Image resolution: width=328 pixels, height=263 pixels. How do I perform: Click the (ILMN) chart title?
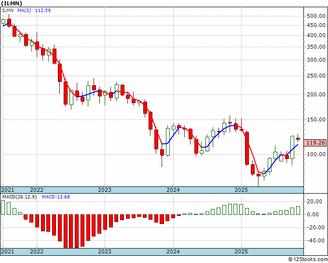[x=12, y=3]
